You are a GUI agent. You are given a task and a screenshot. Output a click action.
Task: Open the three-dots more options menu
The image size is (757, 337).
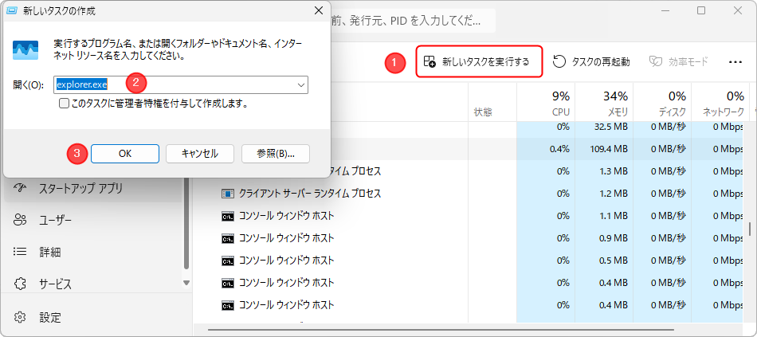coord(735,62)
